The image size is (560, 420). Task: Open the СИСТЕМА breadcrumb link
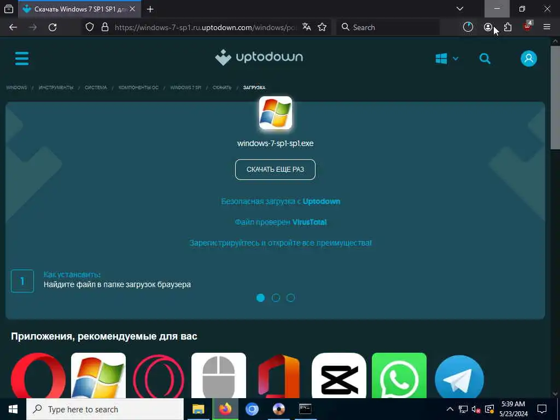(96, 87)
